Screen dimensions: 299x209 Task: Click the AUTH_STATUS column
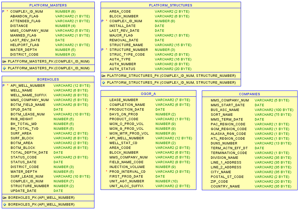tap(122, 69)
